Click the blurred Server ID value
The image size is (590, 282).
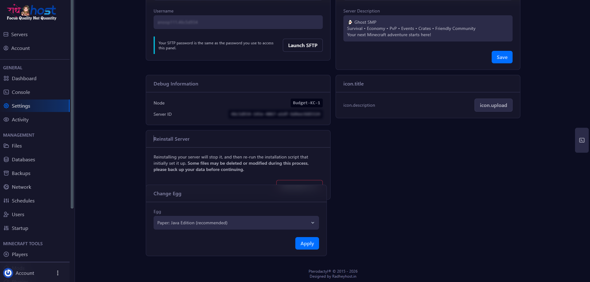click(x=276, y=114)
